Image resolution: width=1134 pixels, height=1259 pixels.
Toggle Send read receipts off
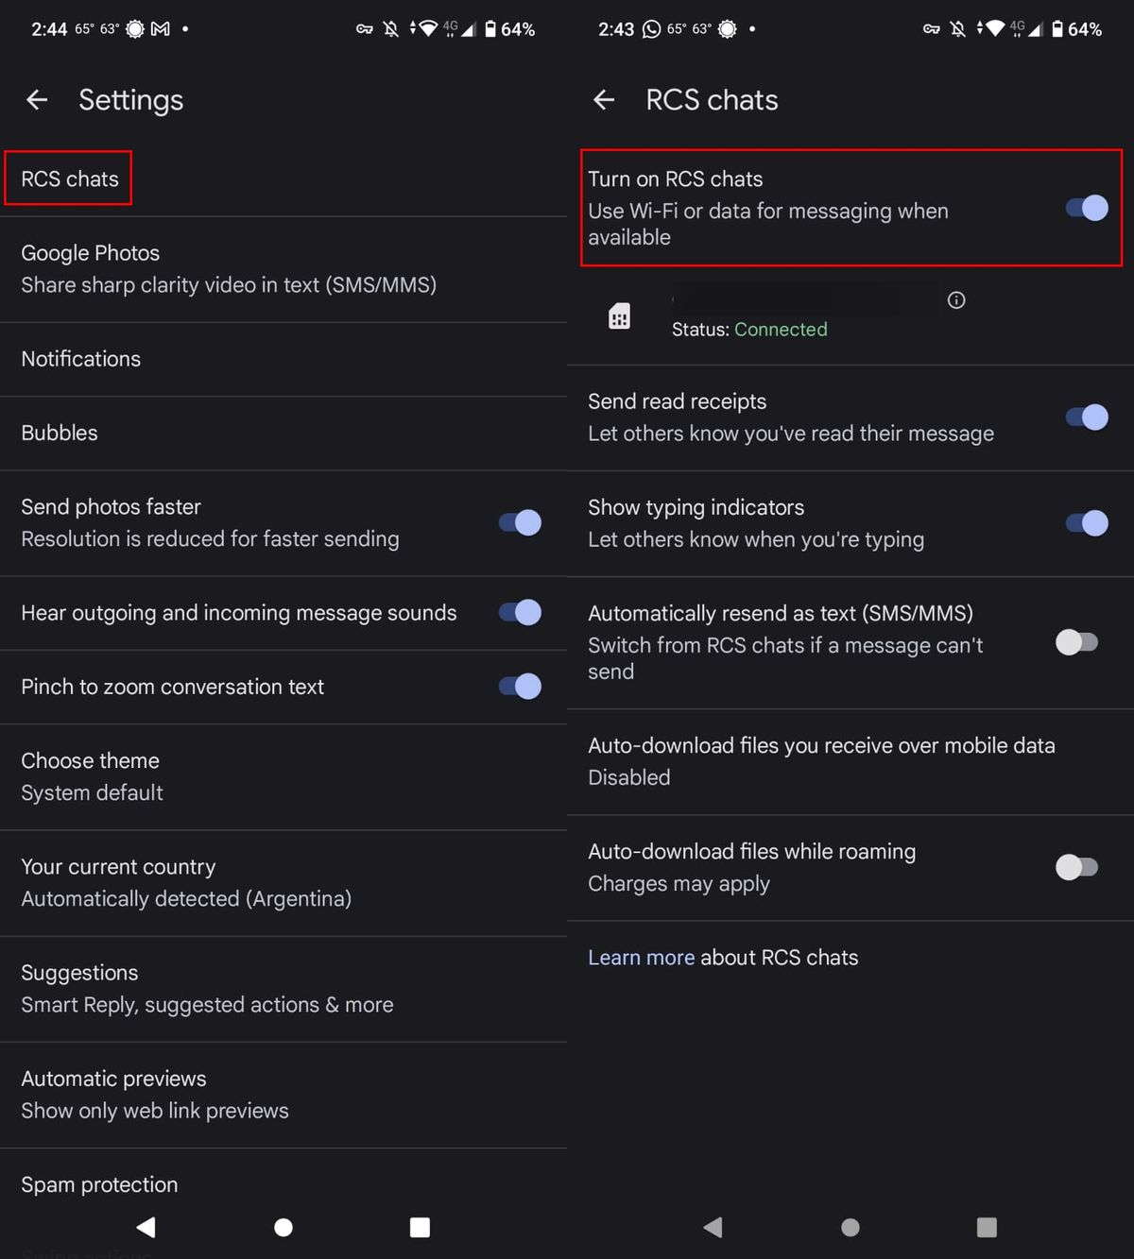pos(1087,417)
